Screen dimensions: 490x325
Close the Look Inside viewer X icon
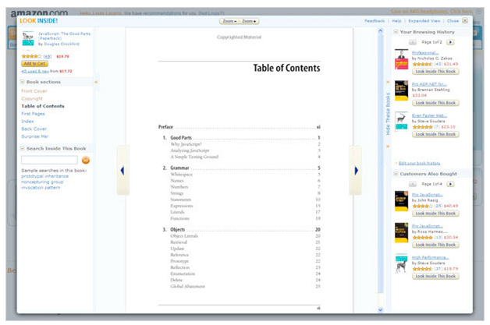(x=465, y=20)
